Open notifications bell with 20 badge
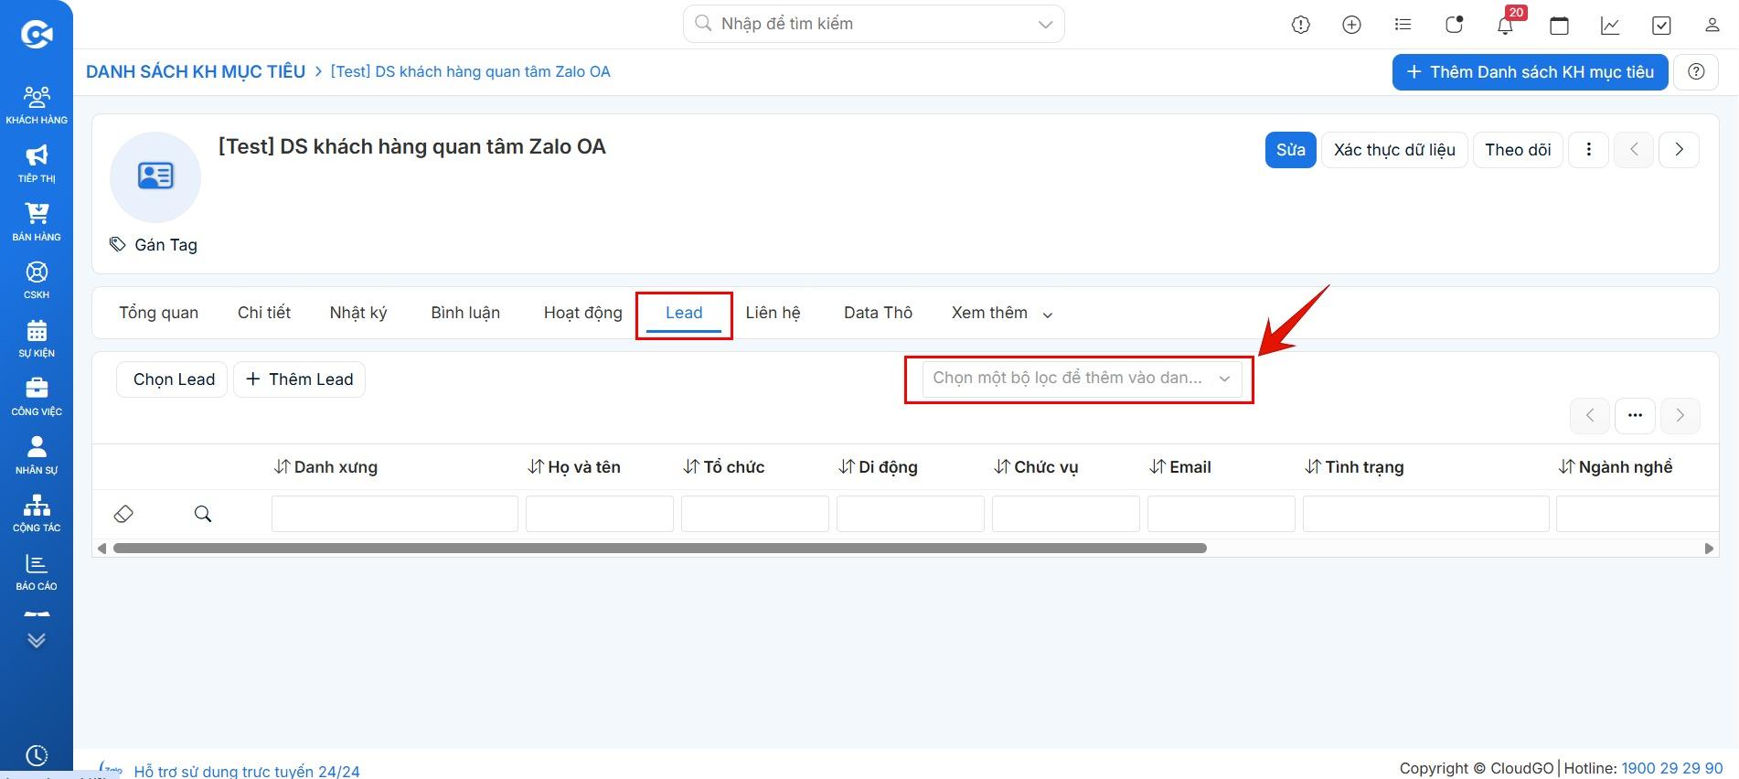Screen dimensions: 1739x779 click(x=1506, y=24)
